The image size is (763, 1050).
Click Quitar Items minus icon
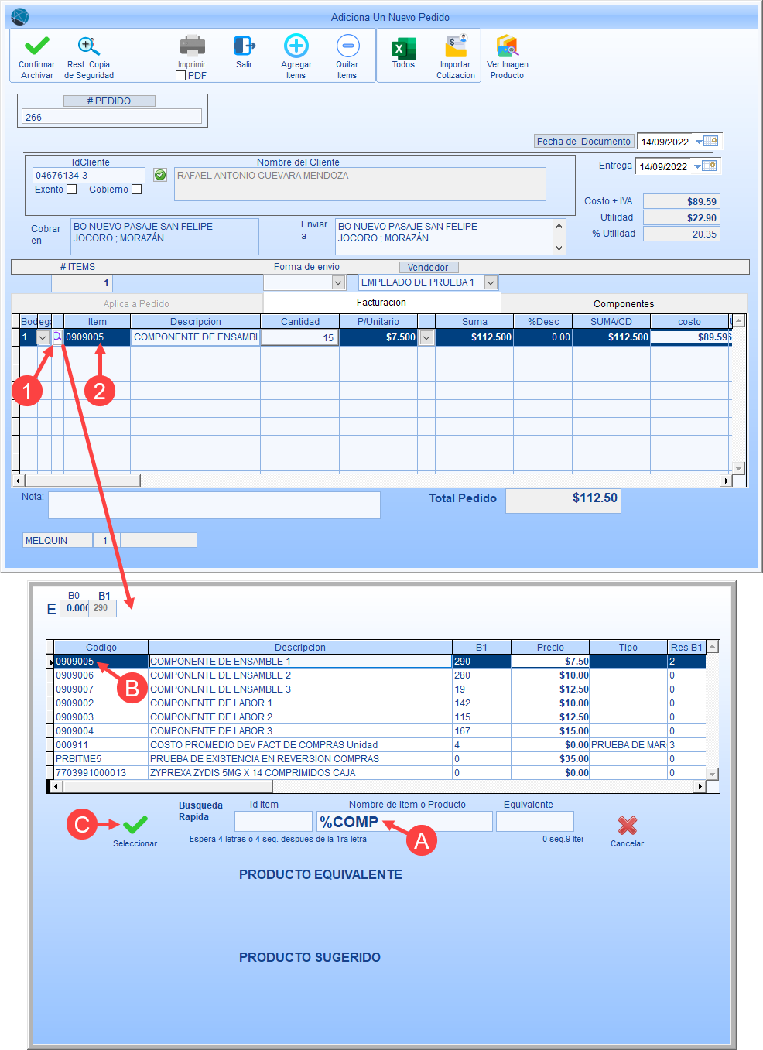(x=347, y=46)
